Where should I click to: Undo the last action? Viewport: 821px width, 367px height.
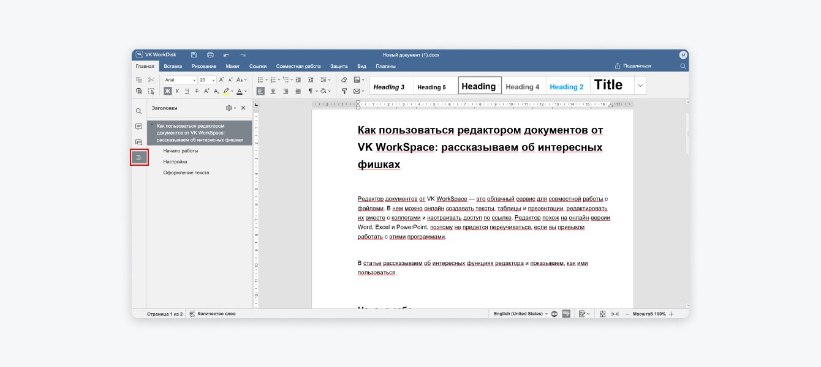[226, 55]
